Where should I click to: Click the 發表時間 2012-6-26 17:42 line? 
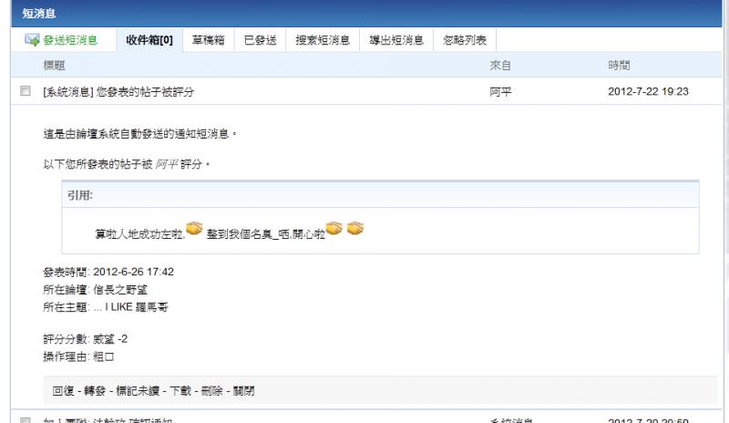click(108, 272)
